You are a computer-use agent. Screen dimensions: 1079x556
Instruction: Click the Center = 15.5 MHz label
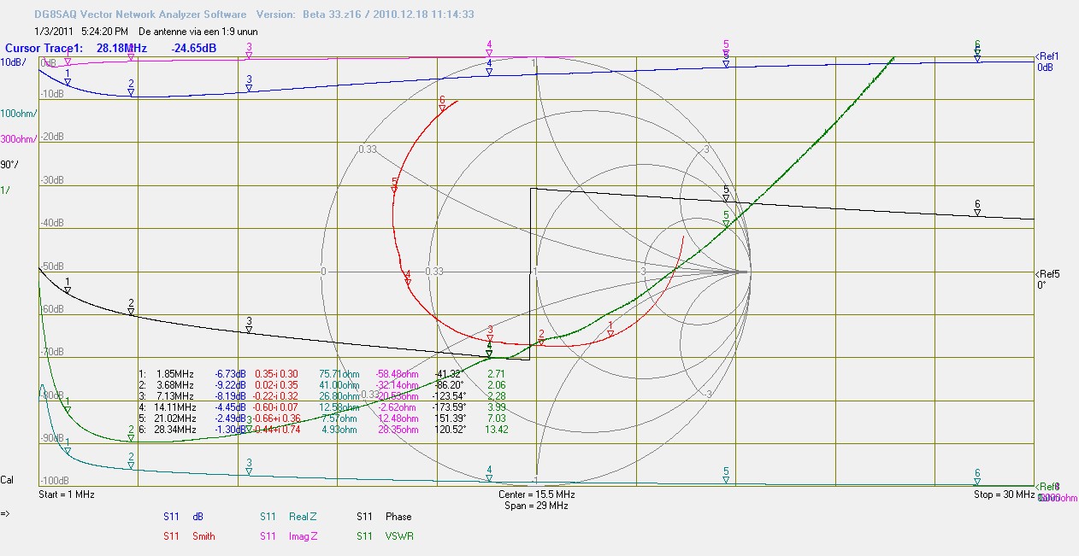pos(537,495)
